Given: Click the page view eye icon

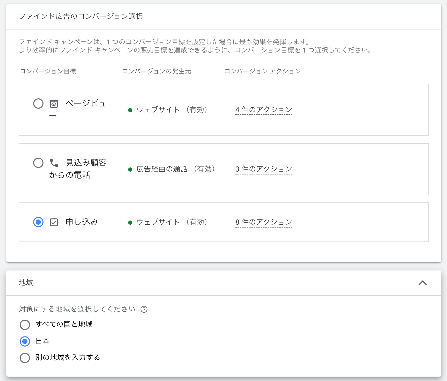Looking at the screenshot, I should (x=54, y=104).
